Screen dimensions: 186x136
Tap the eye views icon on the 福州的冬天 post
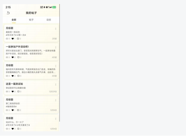[7, 76]
